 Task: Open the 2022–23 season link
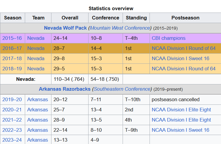(x=12, y=130)
